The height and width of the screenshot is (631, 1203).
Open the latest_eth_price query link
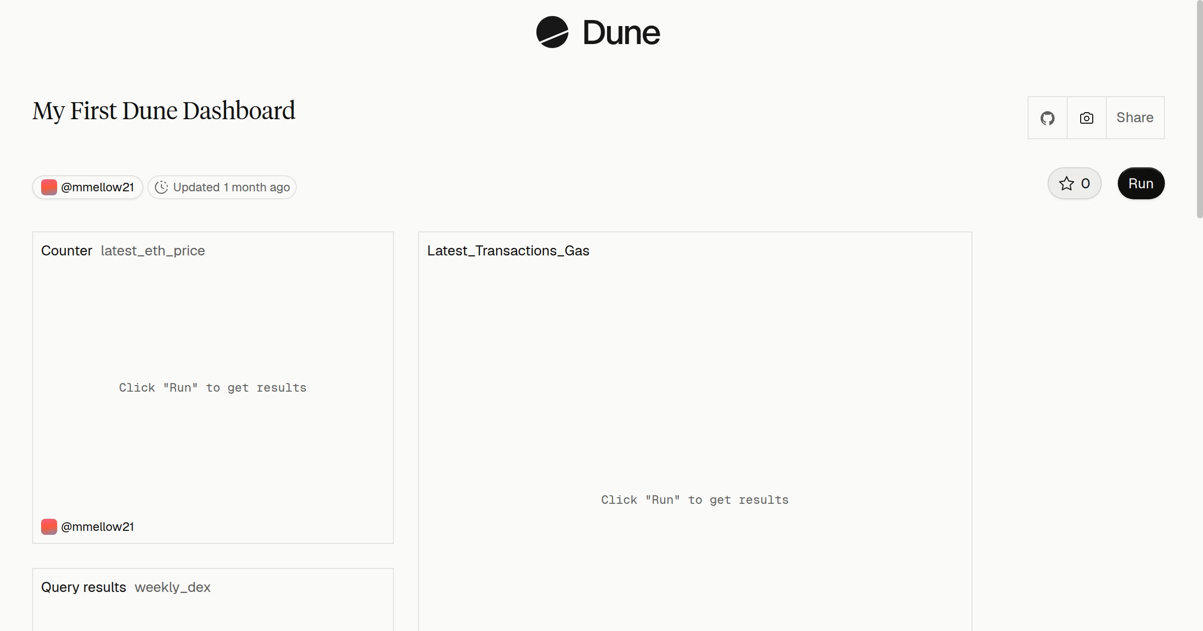(153, 250)
